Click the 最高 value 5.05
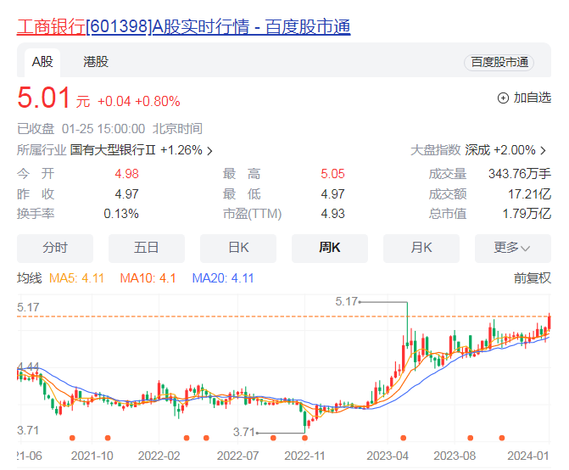This screenshot has height=470, width=569. click(332, 174)
